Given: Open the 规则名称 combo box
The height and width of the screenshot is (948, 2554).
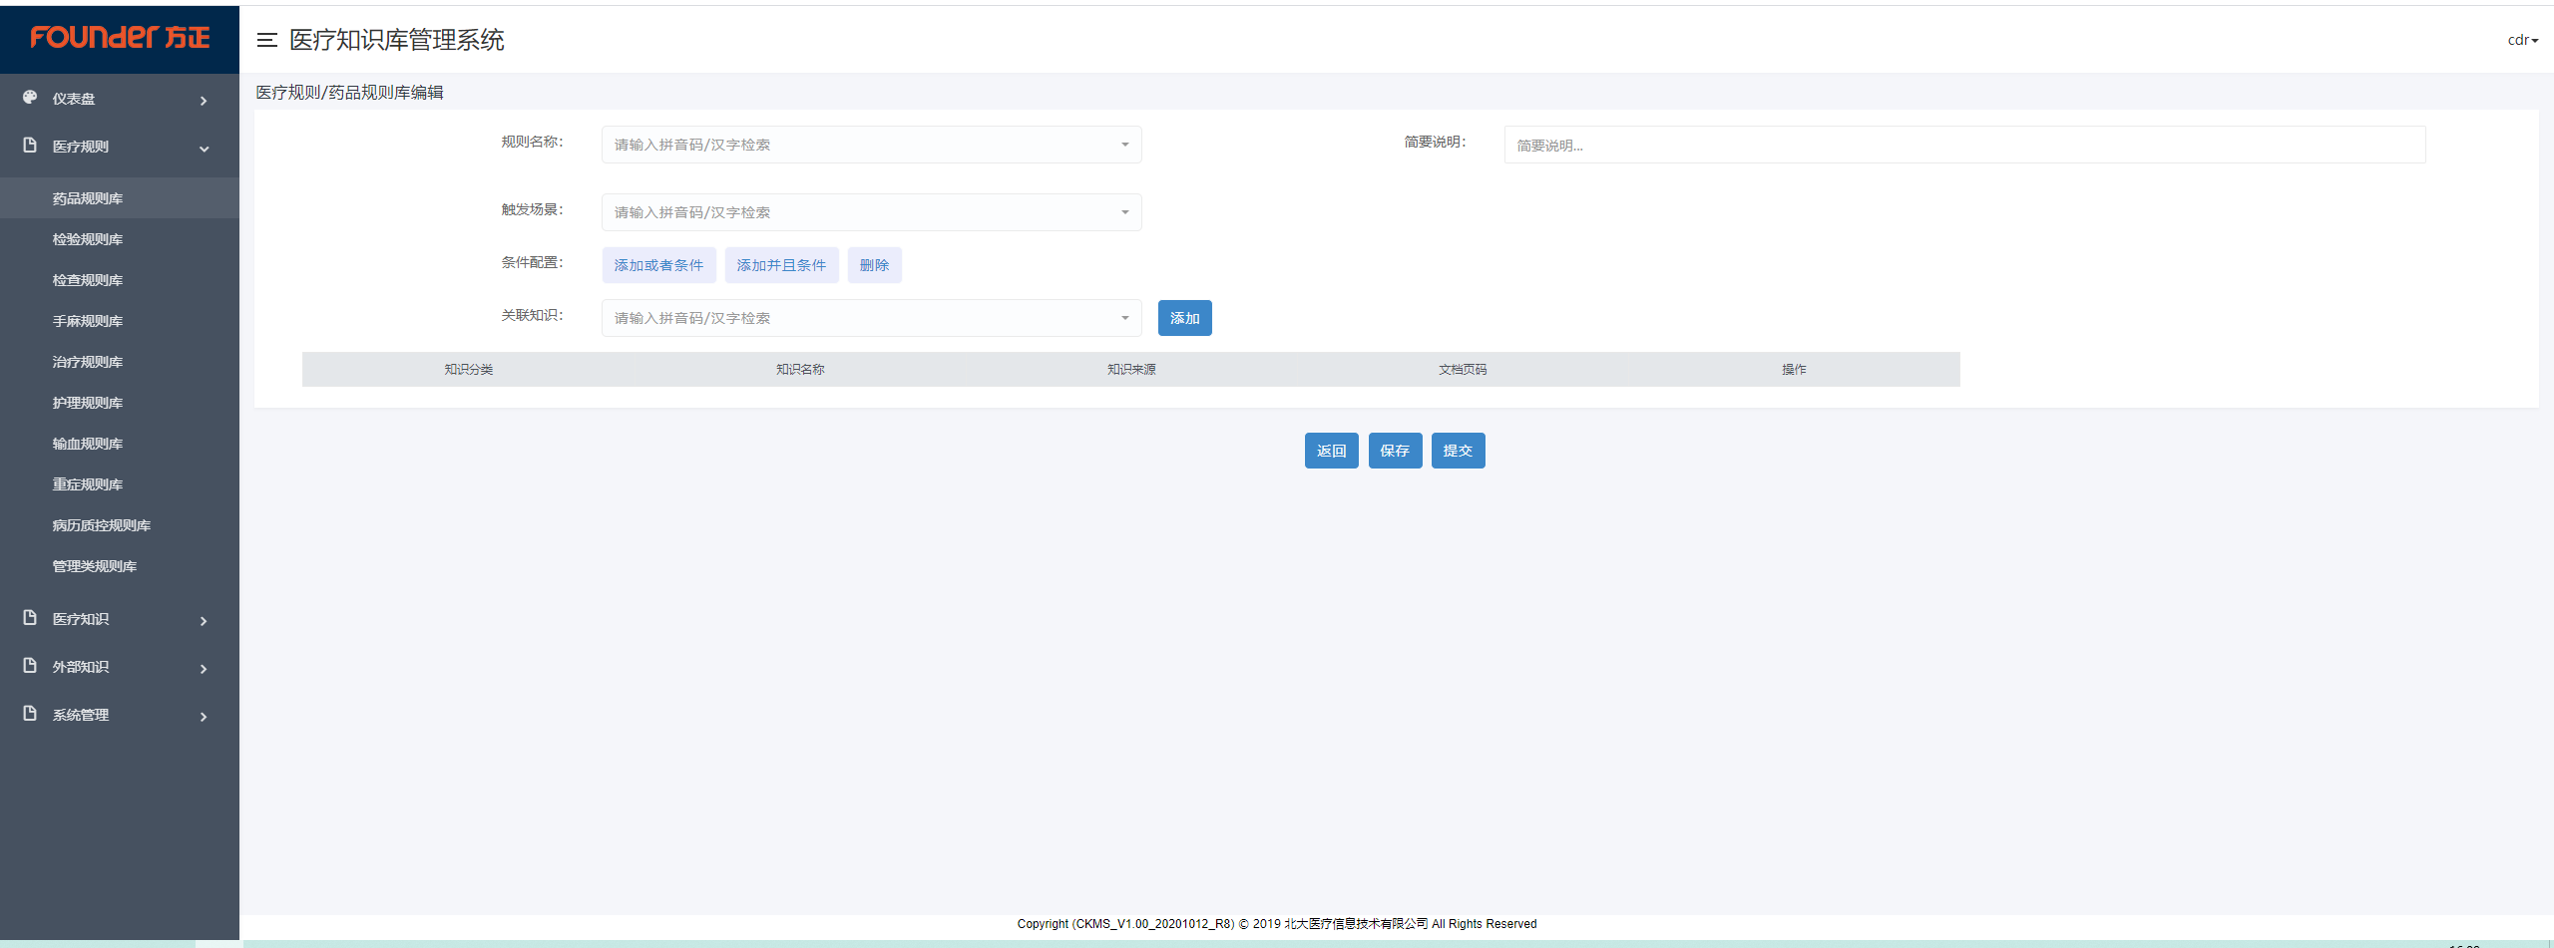Looking at the screenshot, I should click(871, 145).
